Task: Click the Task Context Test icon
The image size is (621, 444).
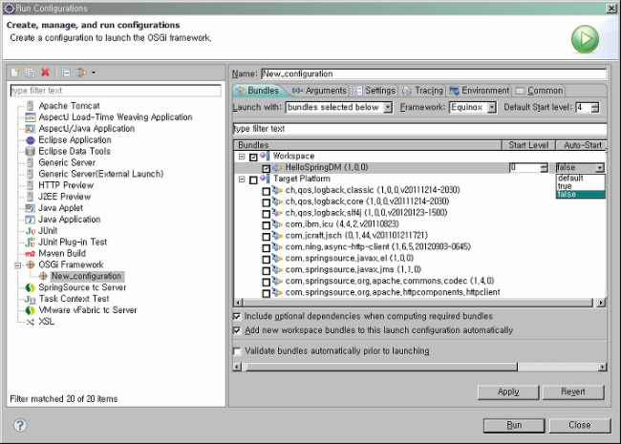Action: point(31,299)
